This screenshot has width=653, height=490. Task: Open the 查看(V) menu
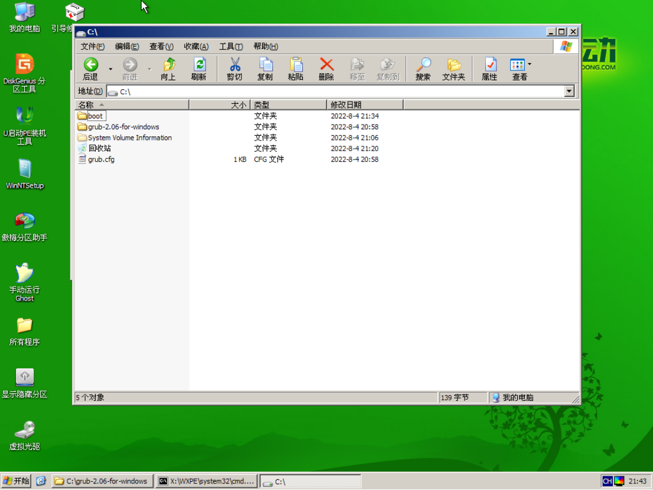[162, 46]
